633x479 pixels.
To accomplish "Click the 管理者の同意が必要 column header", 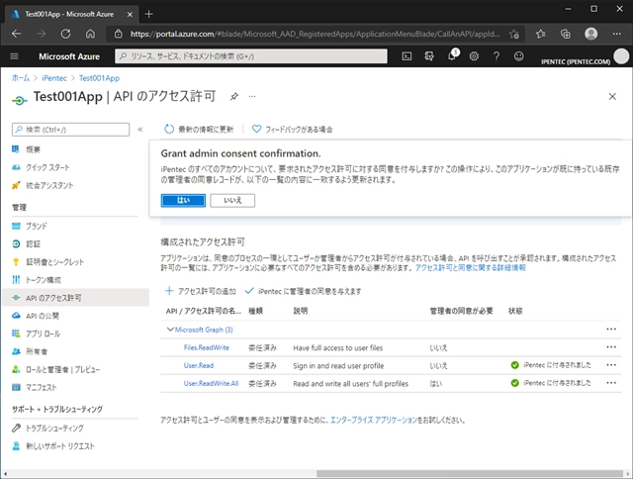I will coord(461,311).
